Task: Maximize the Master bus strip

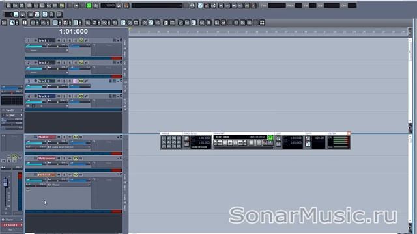Action: pos(121,136)
